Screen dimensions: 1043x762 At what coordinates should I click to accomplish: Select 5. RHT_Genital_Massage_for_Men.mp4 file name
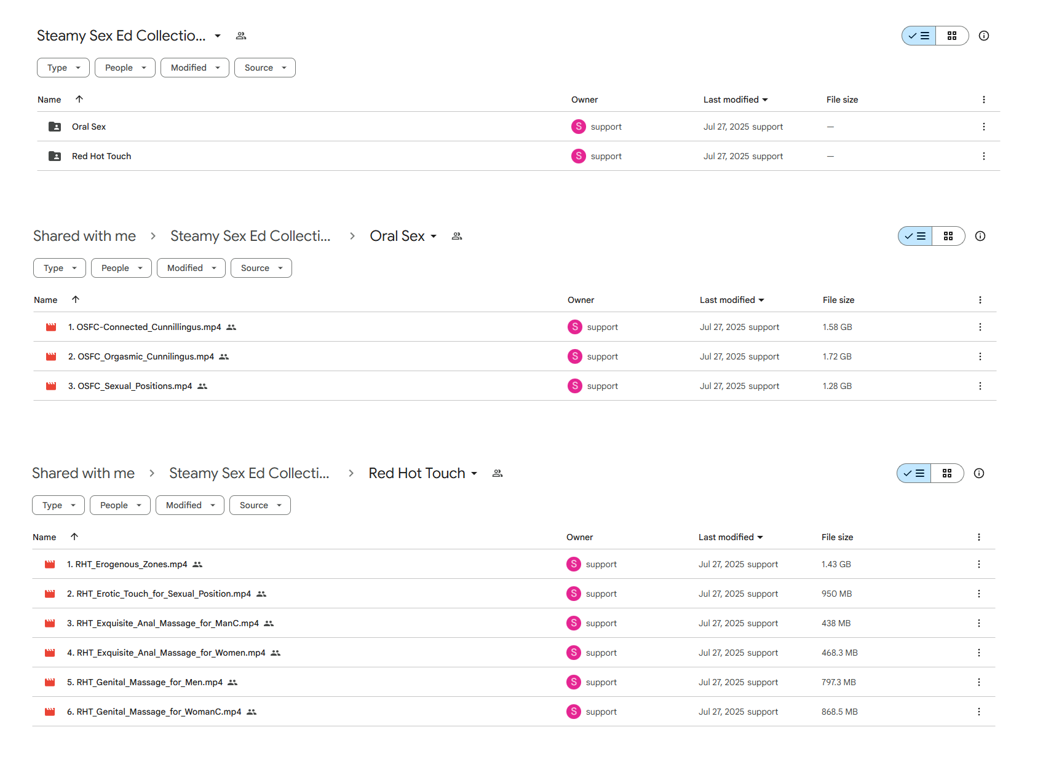point(145,682)
